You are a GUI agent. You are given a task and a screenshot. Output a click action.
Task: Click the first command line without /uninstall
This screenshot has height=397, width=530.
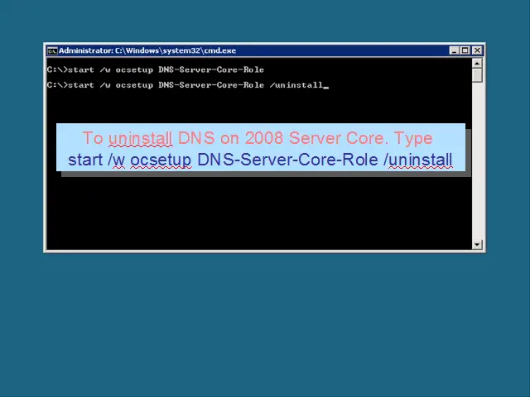[156, 69]
